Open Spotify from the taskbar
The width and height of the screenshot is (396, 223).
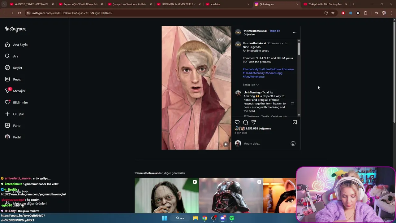click(232, 218)
